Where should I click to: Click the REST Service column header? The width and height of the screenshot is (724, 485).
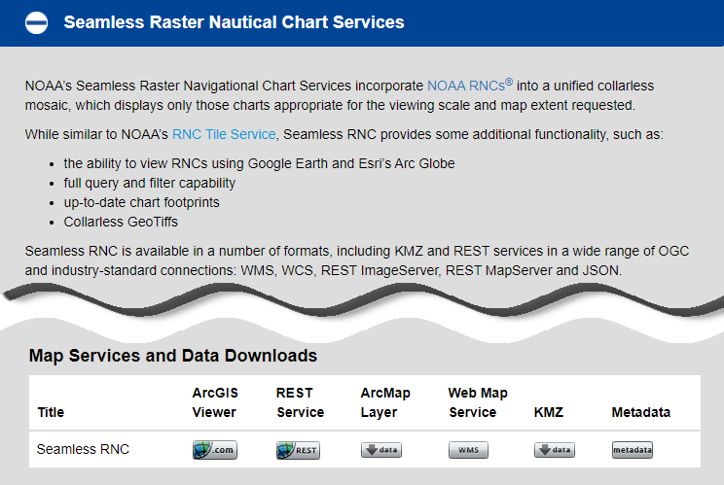point(300,402)
